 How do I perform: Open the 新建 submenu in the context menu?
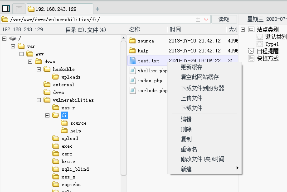pos(204,169)
